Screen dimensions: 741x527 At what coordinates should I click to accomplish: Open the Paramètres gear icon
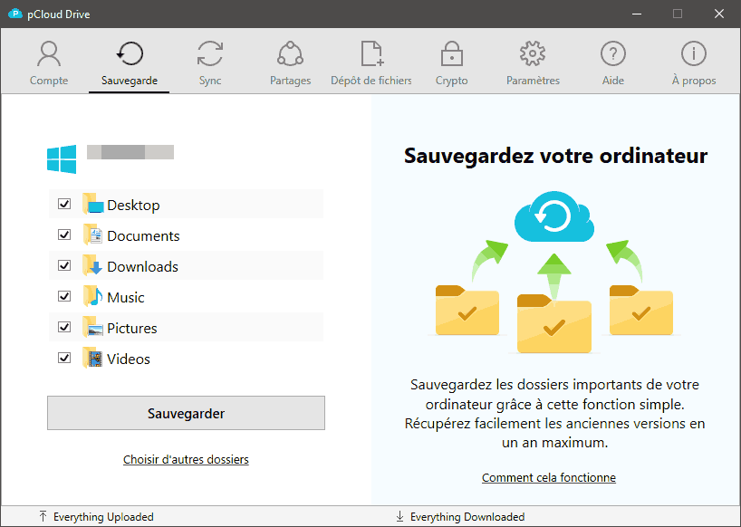pyautogui.click(x=533, y=53)
